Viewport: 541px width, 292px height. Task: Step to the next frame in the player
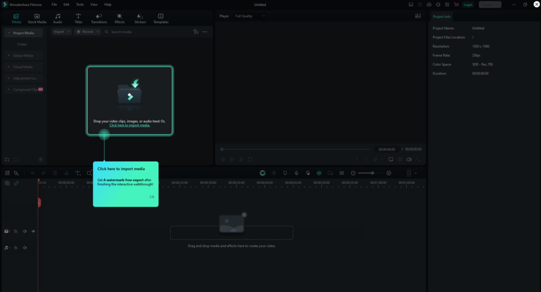(232, 159)
